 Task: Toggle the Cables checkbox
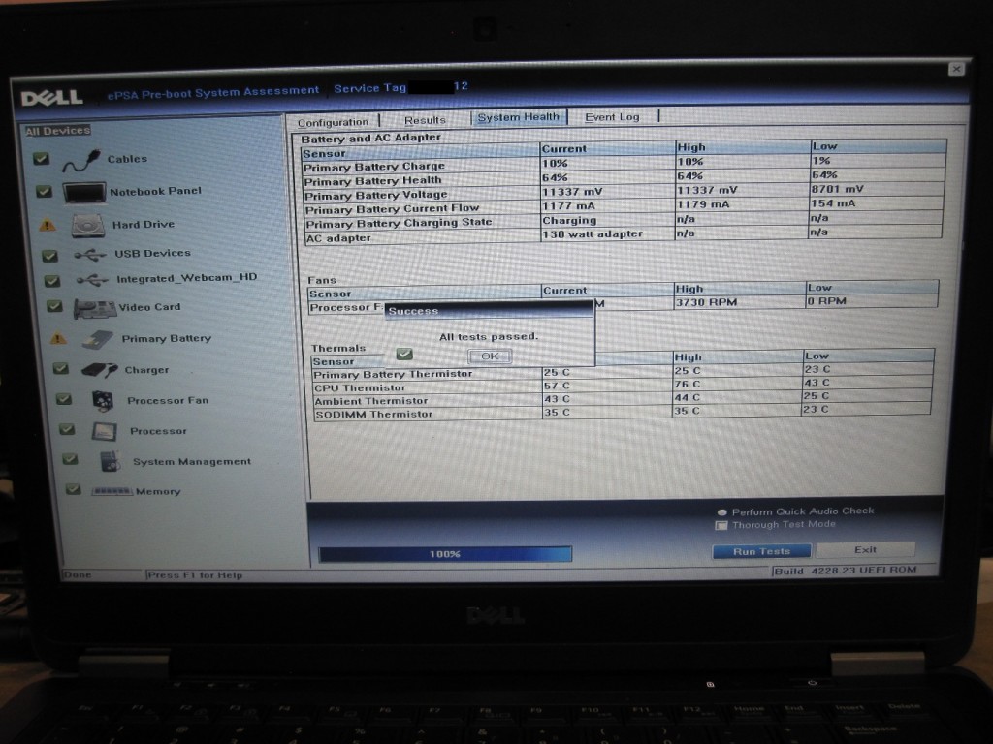[x=41, y=159]
